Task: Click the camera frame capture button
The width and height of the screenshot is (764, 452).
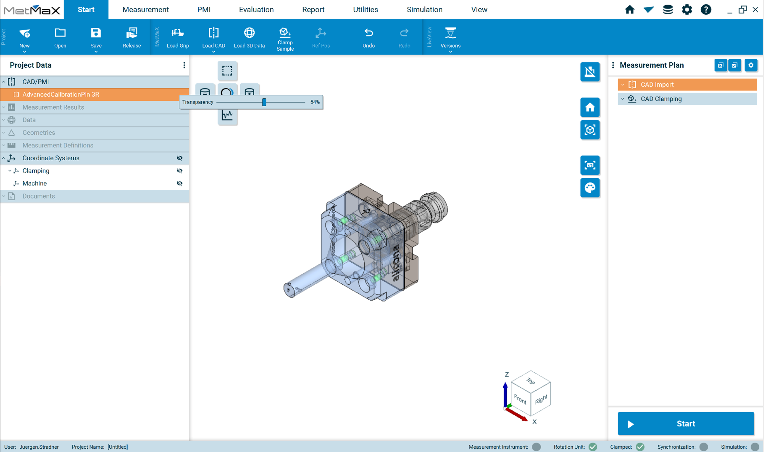Action: pos(590,165)
